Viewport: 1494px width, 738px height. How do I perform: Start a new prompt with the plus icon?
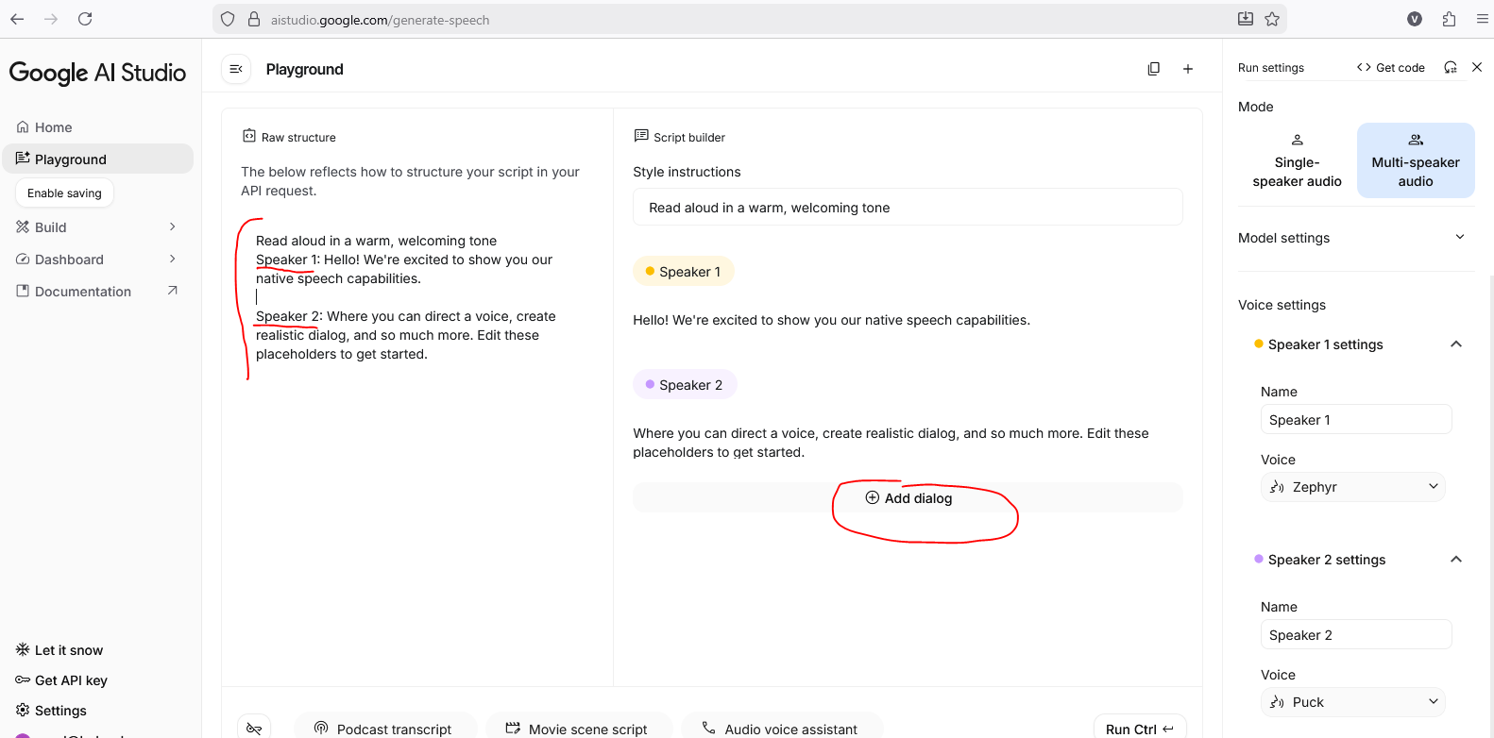coord(1188,69)
